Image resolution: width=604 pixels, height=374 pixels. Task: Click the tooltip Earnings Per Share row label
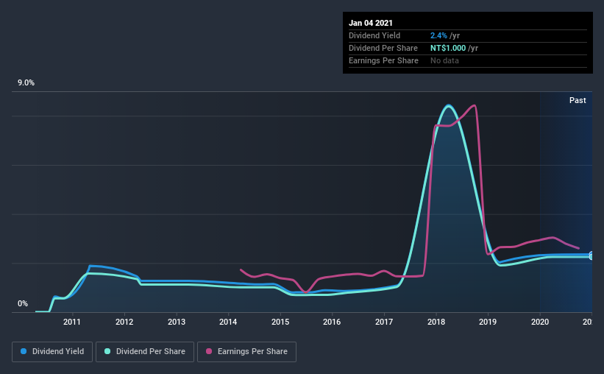tap(383, 60)
